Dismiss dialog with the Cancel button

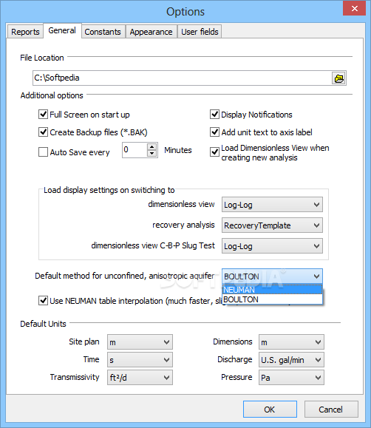(331, 410)
